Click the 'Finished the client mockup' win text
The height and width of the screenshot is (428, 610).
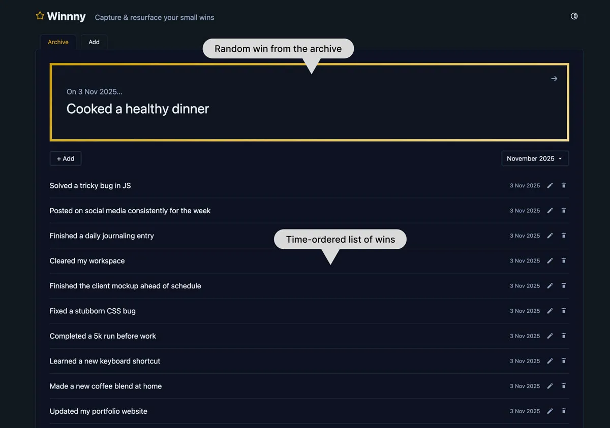(x=125, y=286)
